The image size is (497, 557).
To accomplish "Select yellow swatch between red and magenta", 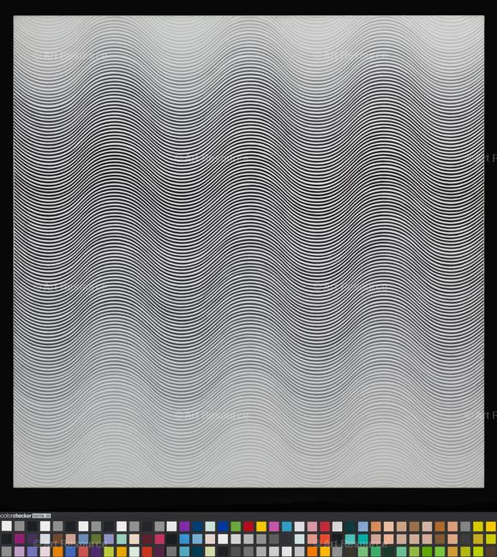I will (261, 526).
